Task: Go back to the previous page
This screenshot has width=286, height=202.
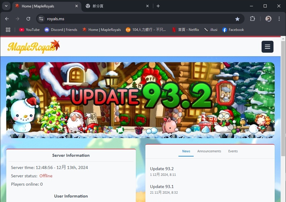Action: click(x=7, y=19)
